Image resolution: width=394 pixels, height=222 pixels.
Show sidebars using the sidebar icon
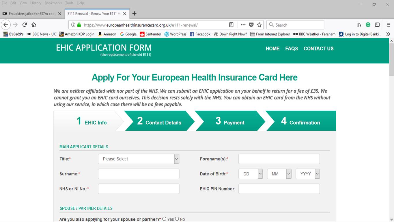click(x=377, y=25)
